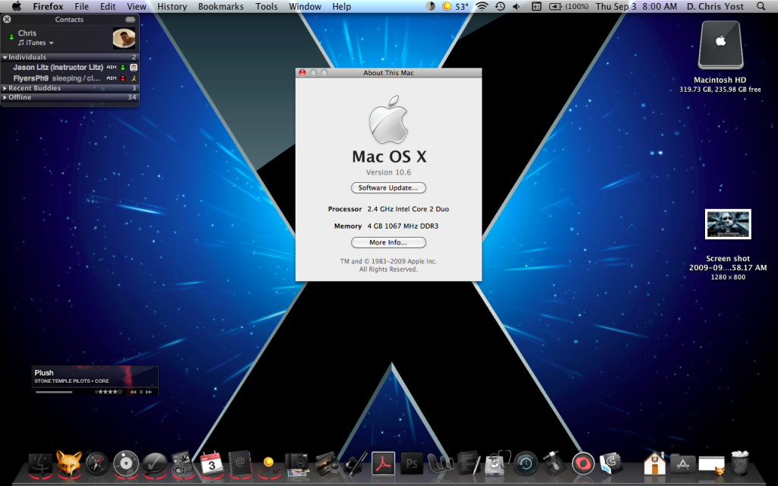Open Applications folder stack in dock
Image resolution: width=778 pixels, height=486 pixels.
point(683,464)
